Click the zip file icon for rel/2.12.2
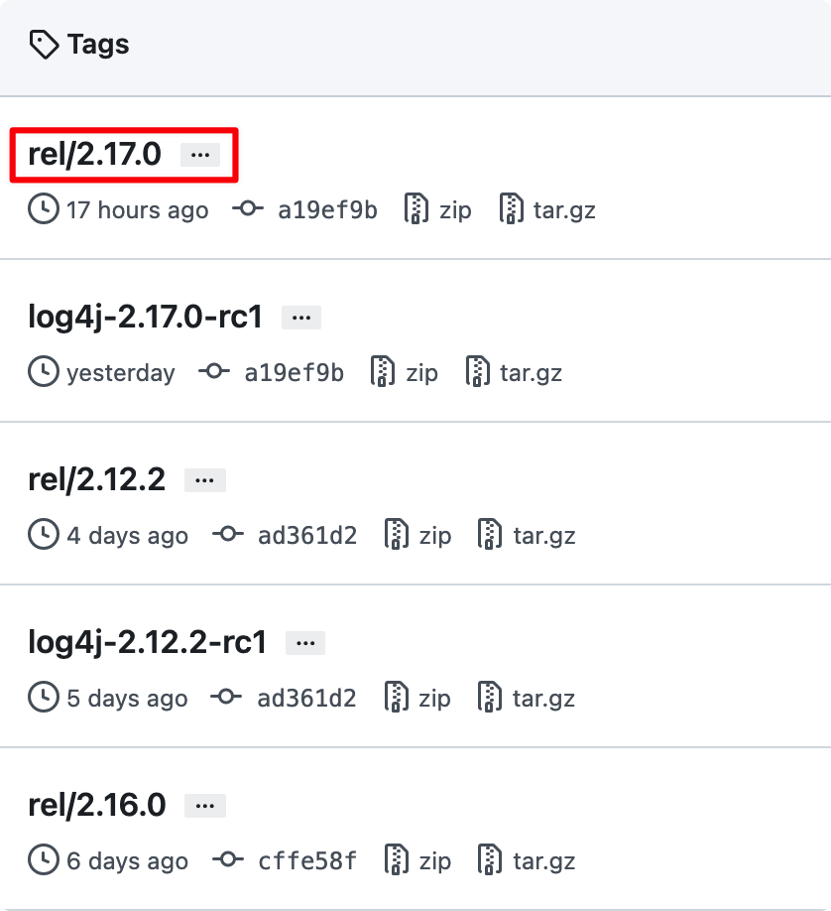831x911 pixels. click(x=396, y=535)
